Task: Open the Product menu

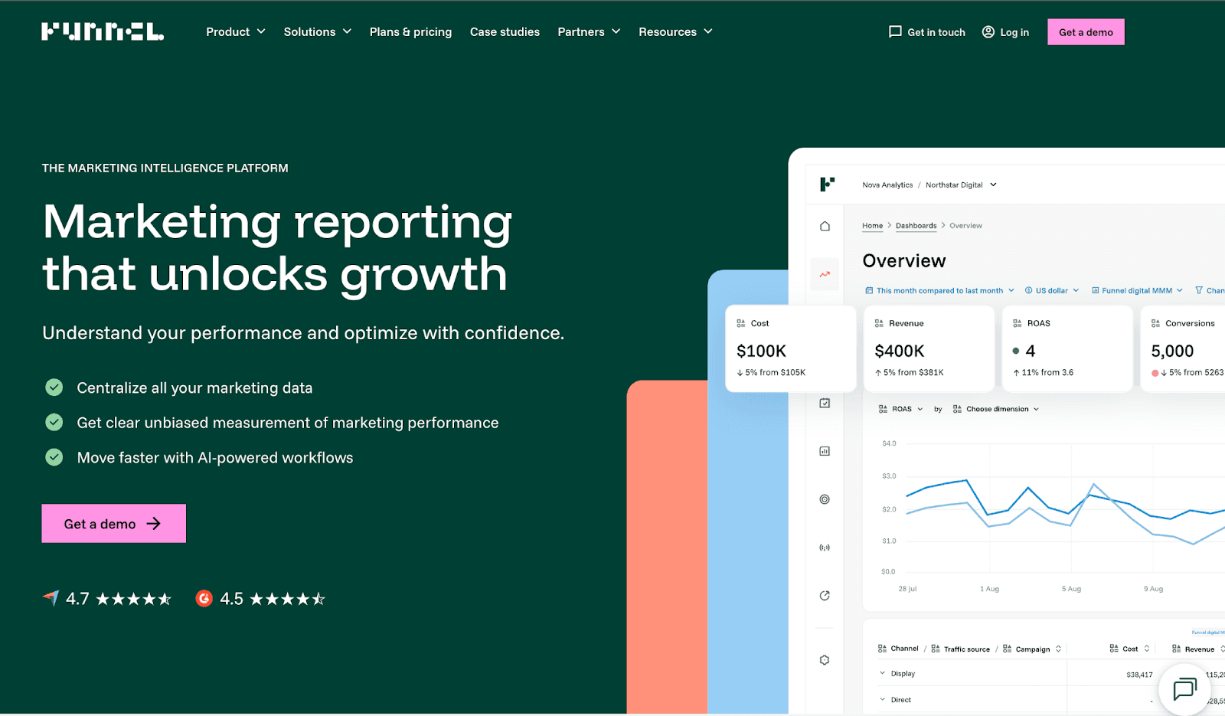Action: point(235,31)
